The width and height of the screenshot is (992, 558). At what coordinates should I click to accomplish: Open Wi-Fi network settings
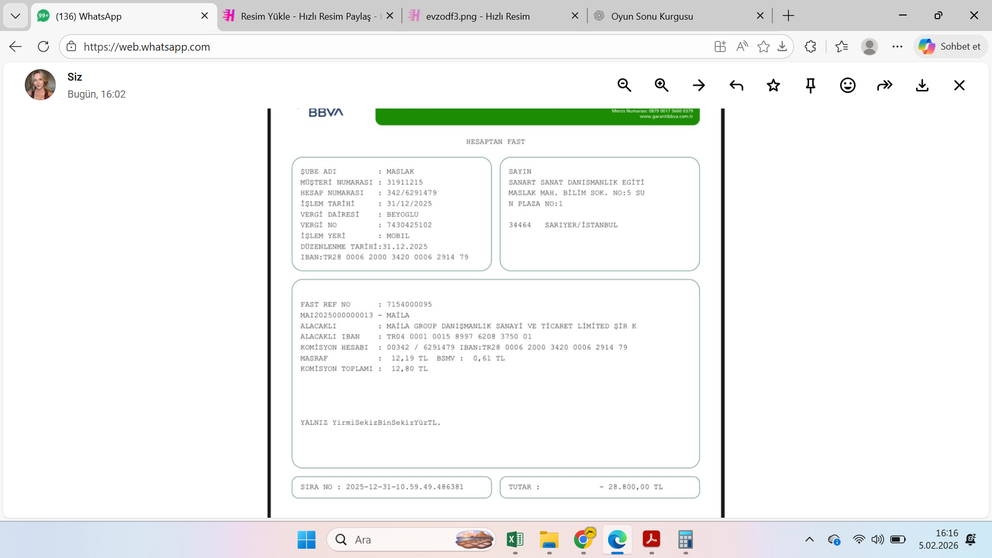point(859,540)
